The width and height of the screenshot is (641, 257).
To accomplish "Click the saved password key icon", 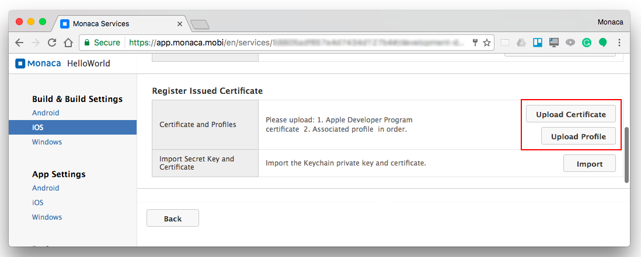I will 475,43.
